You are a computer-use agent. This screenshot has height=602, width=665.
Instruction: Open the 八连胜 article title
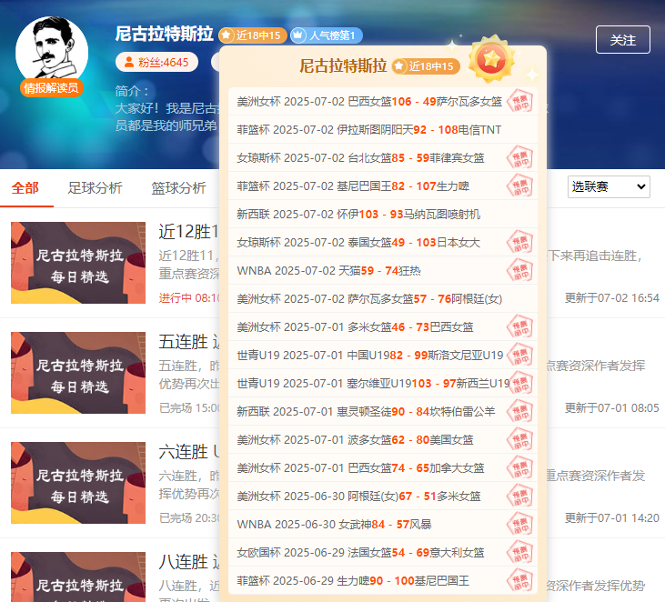[188, 562]
